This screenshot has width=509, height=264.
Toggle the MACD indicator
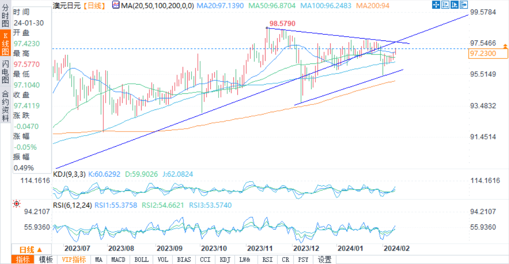coord(118,259)
